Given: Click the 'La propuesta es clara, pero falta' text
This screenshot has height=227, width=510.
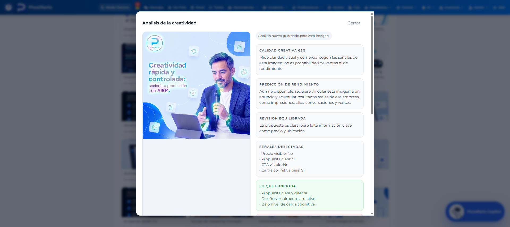Looking at the screenshot, I should tap(305, 128).
